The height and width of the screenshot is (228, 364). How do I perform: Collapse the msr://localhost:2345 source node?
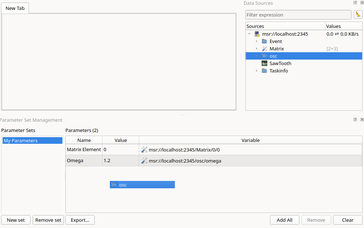249,34
